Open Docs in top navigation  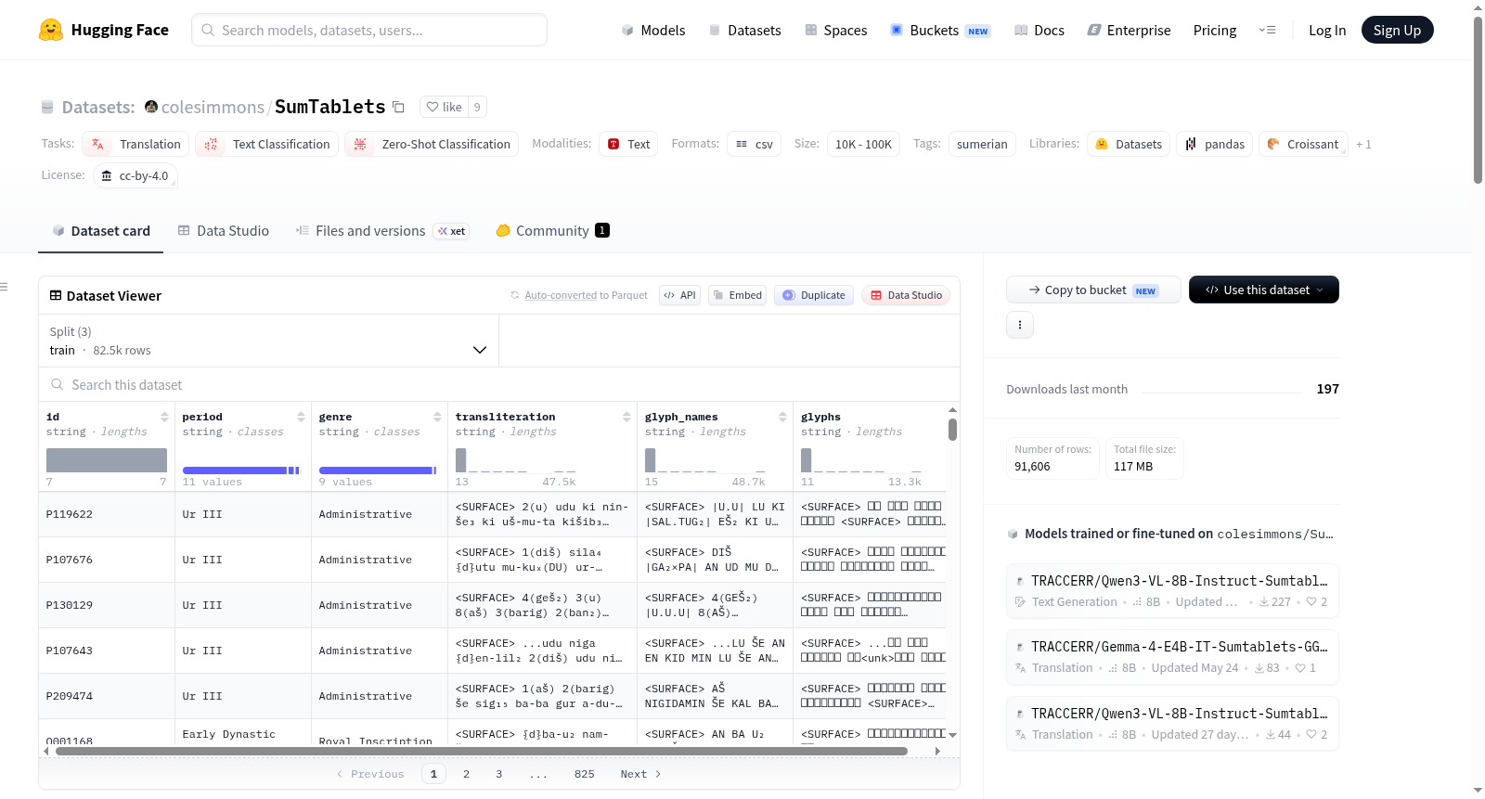(x=1039, y=30)
